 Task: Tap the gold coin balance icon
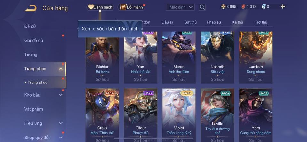(x=223, y=7)
